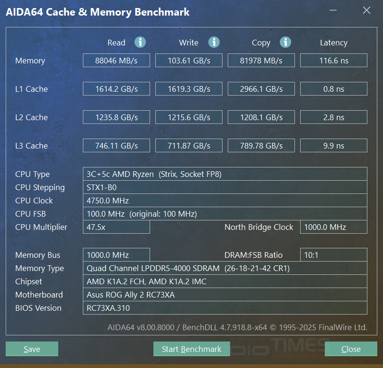Select the Memory Read value 88046 MB/s

[x=116, y=60]
